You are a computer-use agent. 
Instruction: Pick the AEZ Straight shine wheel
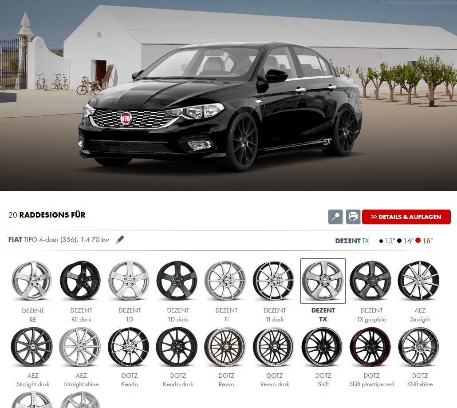(81, 346)
